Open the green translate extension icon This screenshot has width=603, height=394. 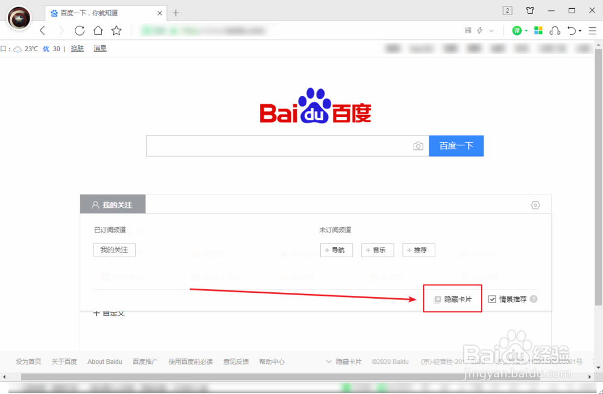tap(517, 30)
